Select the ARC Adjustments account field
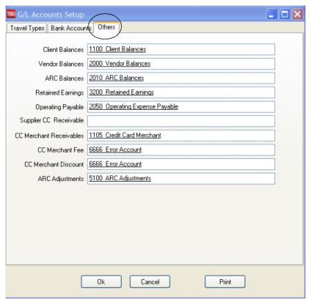The width and height of the screenshot is (311, 304). pyautogui.click(x=181, y=178)
